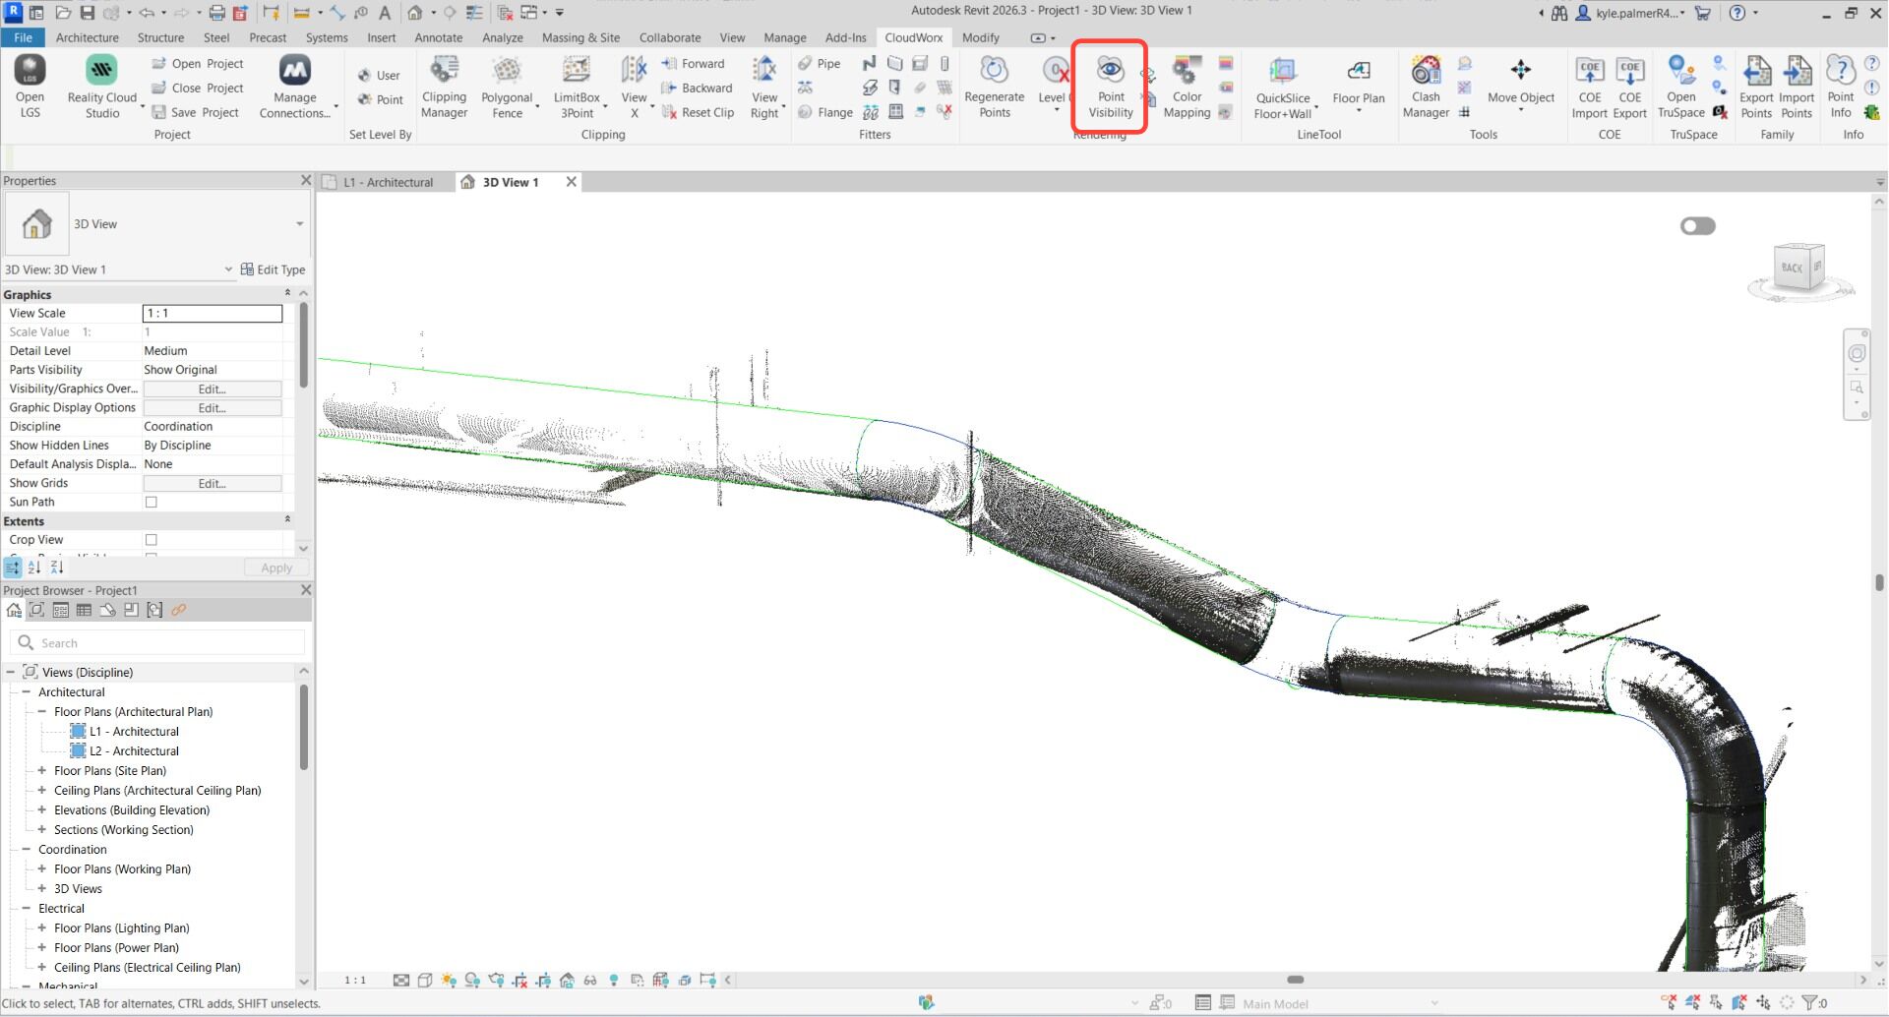Flip the toggle switch in the 3D view

(x=1697, y=226)
